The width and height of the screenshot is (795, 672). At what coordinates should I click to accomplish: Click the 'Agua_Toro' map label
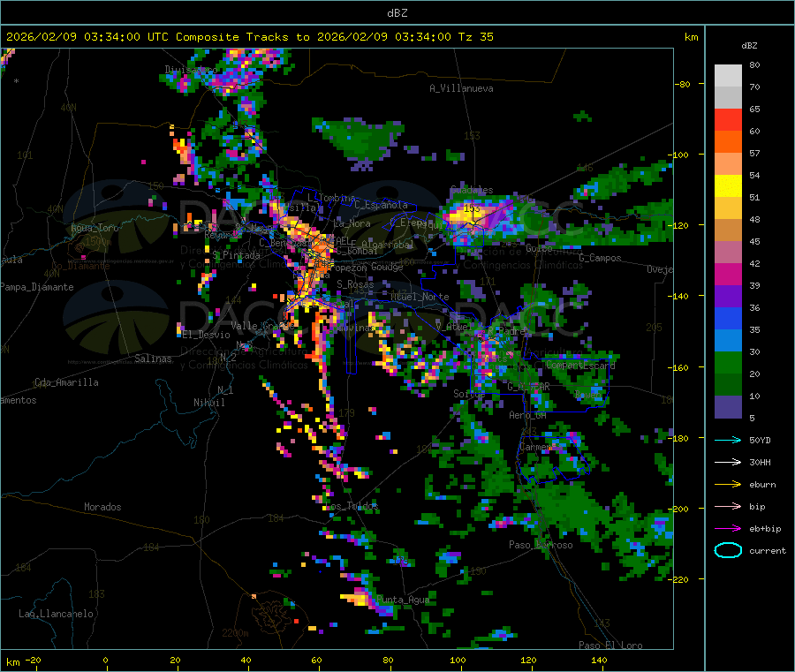tap(95, 228)
